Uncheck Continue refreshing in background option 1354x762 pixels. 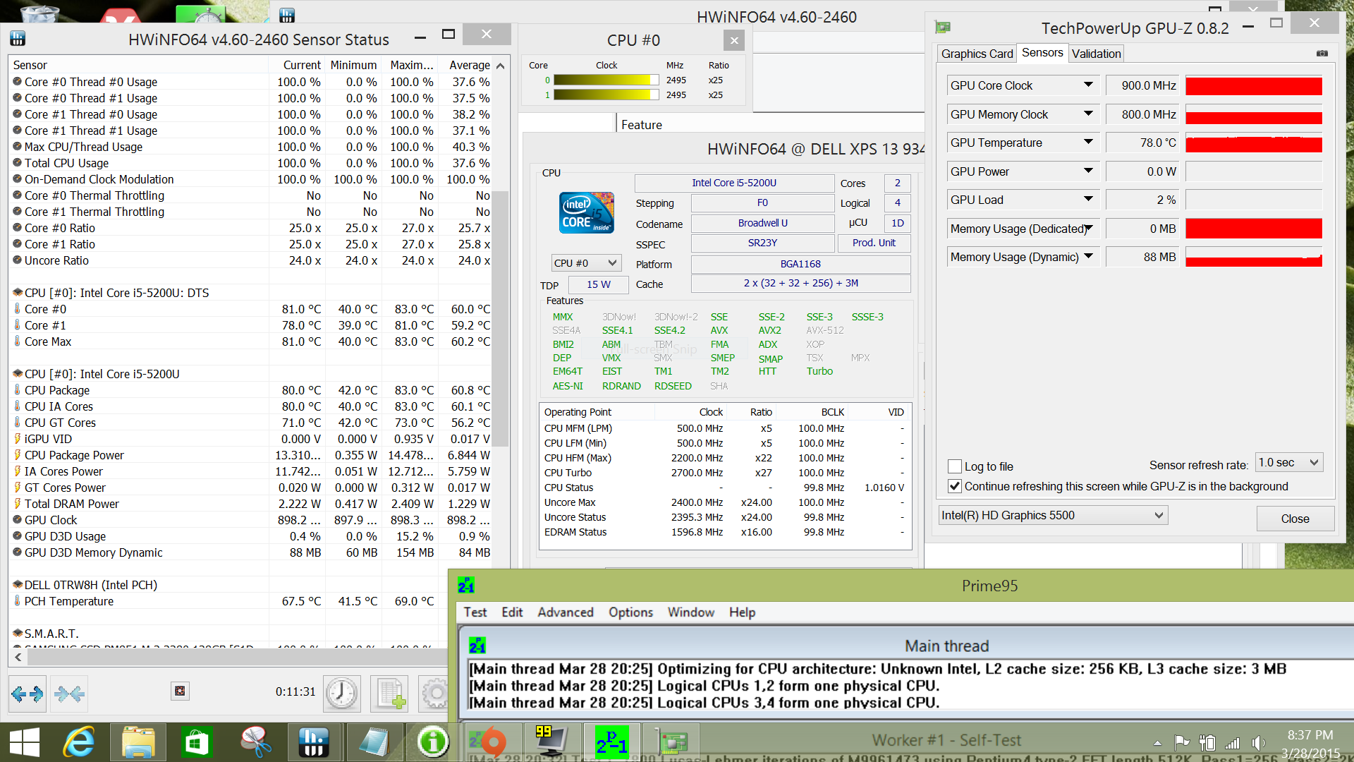coord(955,486)
